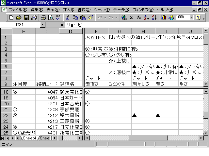Click inside the formula bar showing リョービ
The width and height of the screenshot is (209, 156).
tap(136, 25)
